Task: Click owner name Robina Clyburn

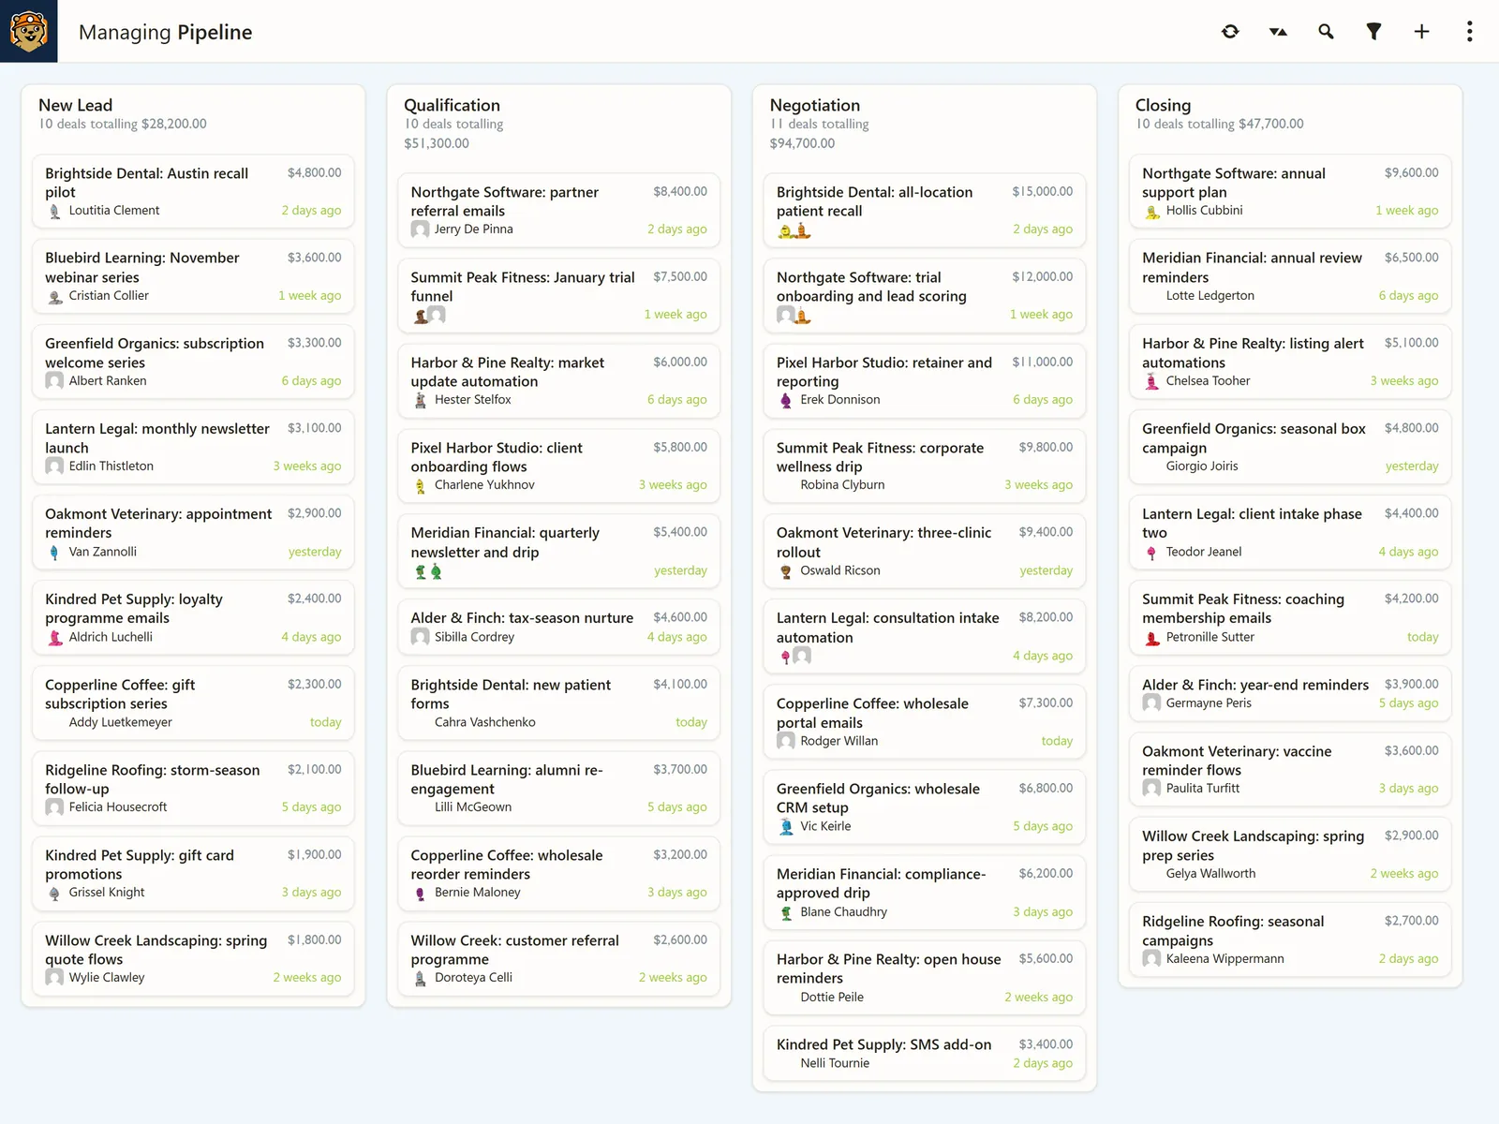Action: pos(842,485)
